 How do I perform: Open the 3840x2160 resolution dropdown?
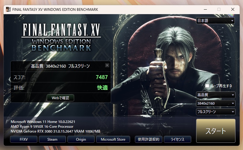(x=216, y=103)
